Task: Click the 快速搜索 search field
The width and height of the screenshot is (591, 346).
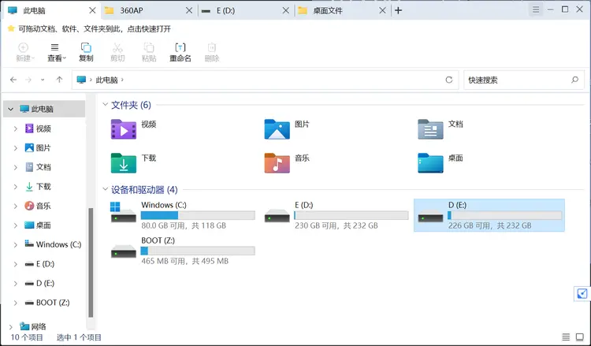Action: tap(516, 80)
